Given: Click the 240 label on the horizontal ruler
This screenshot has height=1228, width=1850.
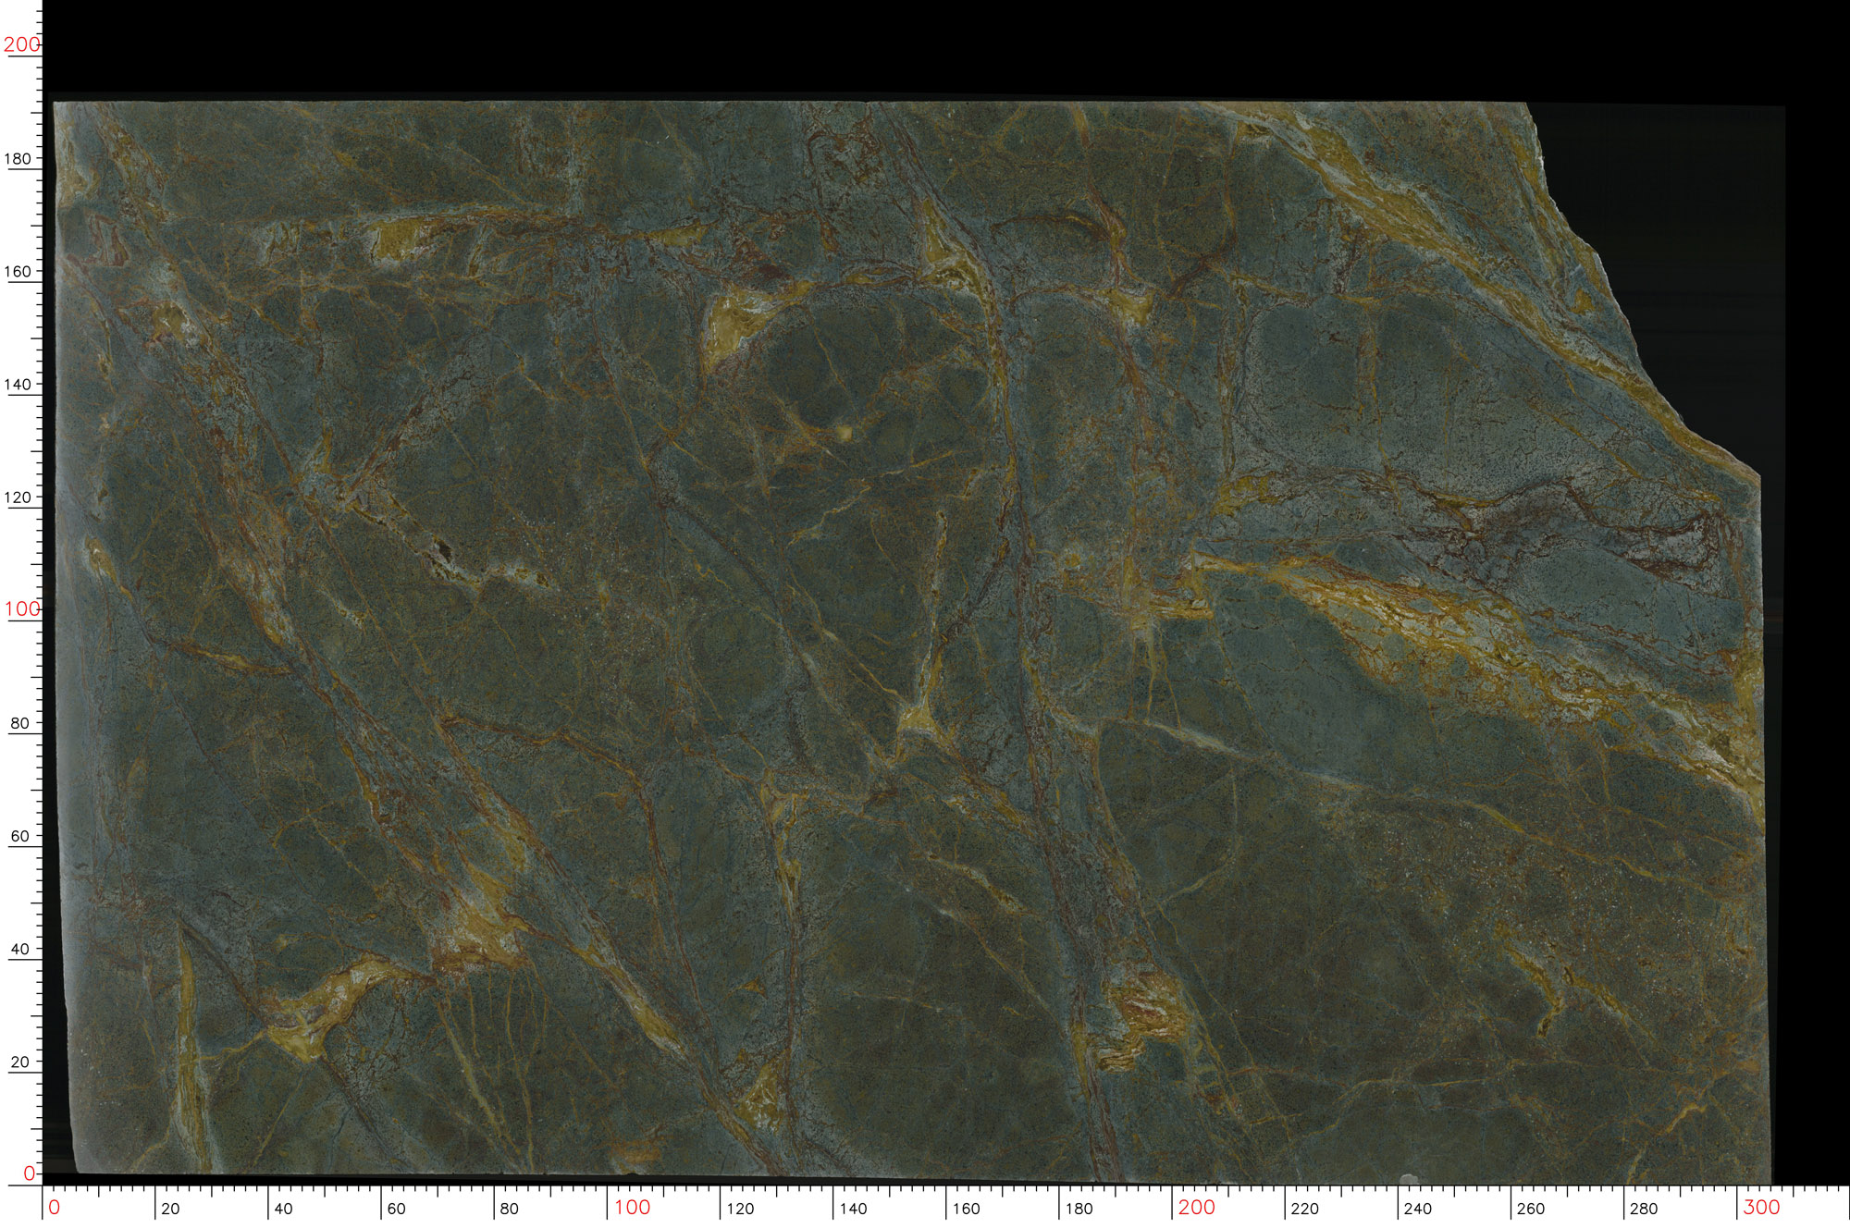Looking at the screenshot, I should click(1418, 1208).
